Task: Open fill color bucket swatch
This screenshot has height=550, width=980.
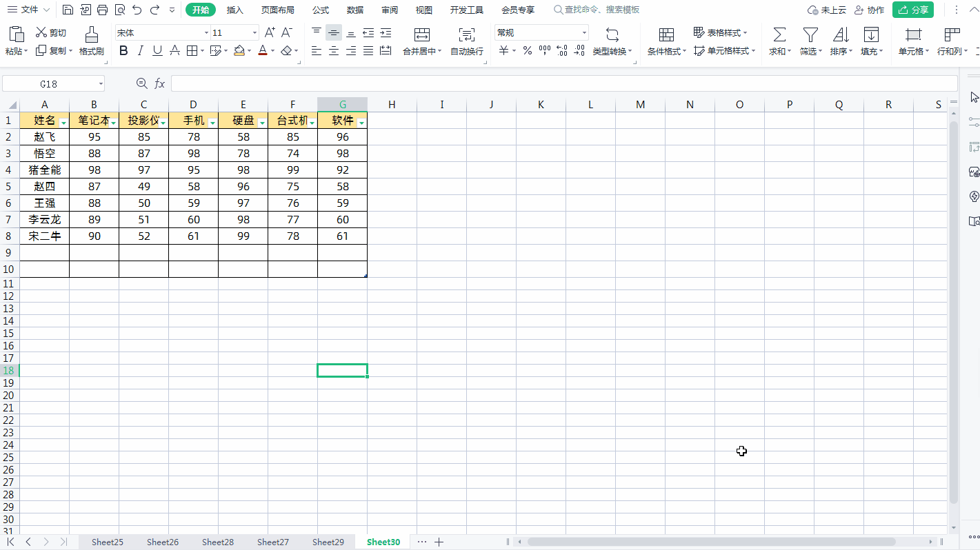Action: (x=239, y=50)
